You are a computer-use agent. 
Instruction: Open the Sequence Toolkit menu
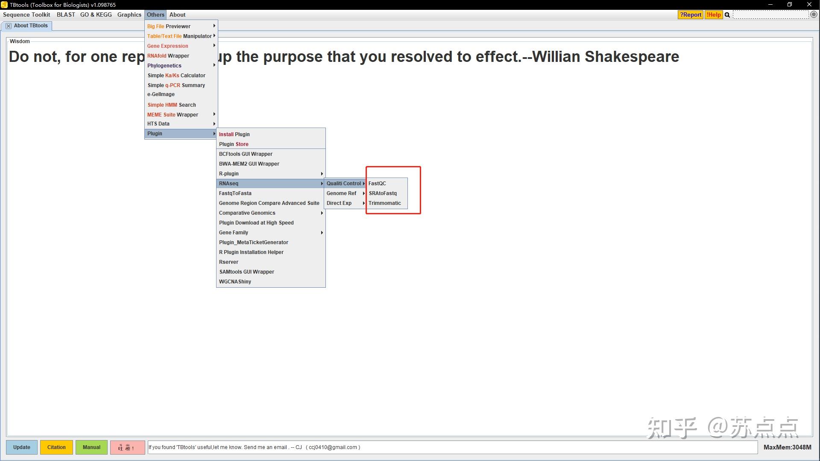26,15
